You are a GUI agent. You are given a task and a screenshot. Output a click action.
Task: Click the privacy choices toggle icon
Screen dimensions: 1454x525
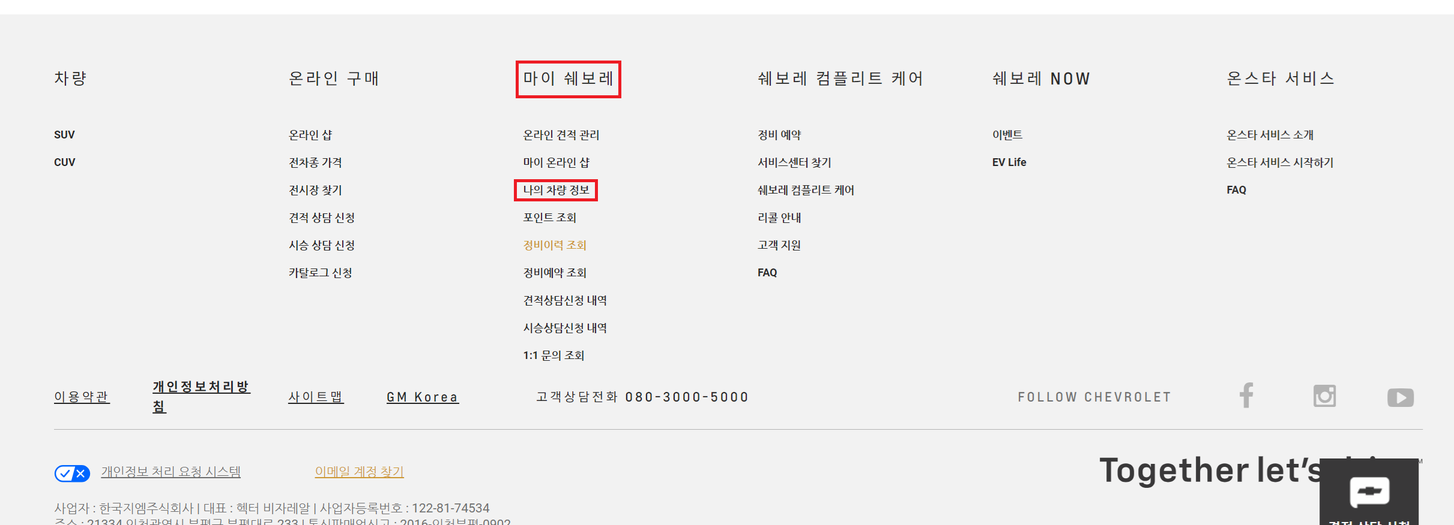click(x=72, y=473)
